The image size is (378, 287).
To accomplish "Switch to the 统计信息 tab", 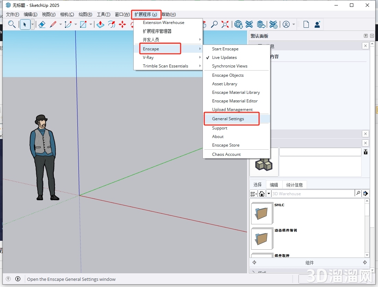I will click(x=294, y=185).
